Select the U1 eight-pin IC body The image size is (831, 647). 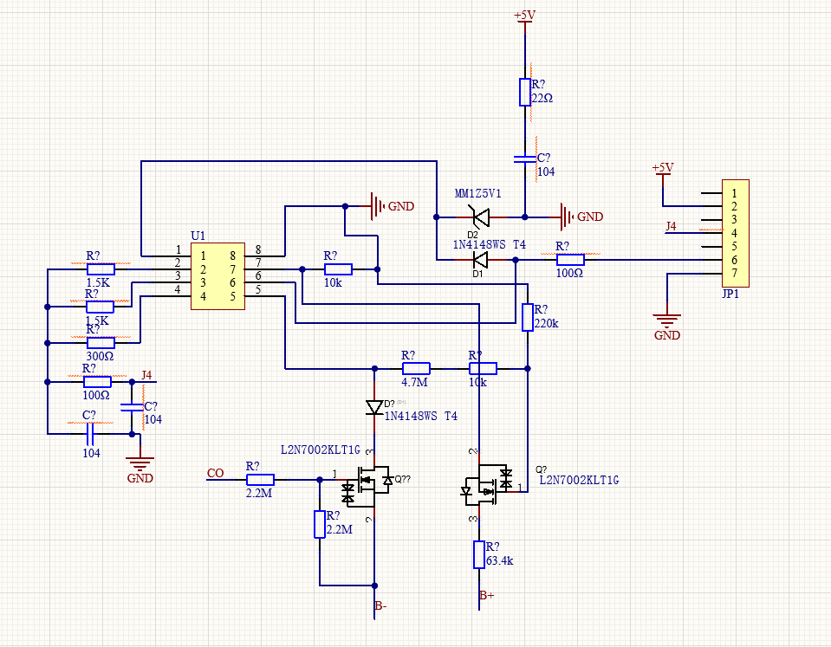click(217, 276)
